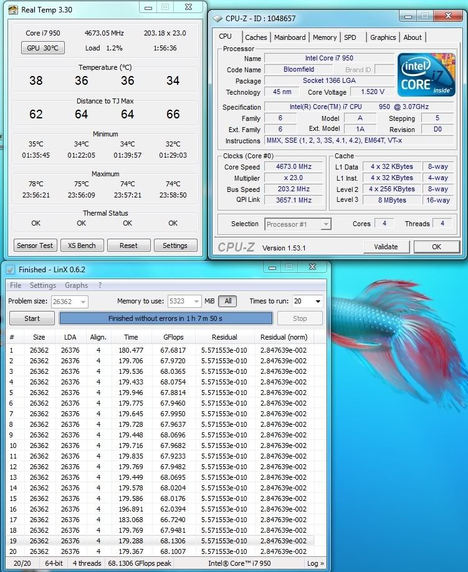The image size is (468, 572).
Task: Minimize the LinX window
Action: pos(272,267)
